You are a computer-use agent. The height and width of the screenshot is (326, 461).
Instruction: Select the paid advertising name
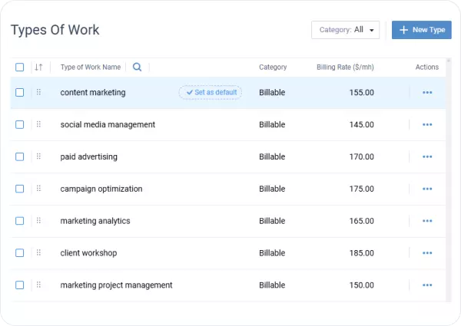pos(89,156)
